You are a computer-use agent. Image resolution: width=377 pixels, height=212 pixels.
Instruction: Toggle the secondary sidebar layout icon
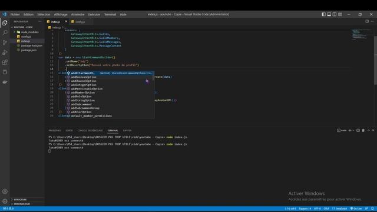(335, 14)
